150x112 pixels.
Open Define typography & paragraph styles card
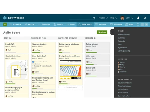(x=14, y=89)
